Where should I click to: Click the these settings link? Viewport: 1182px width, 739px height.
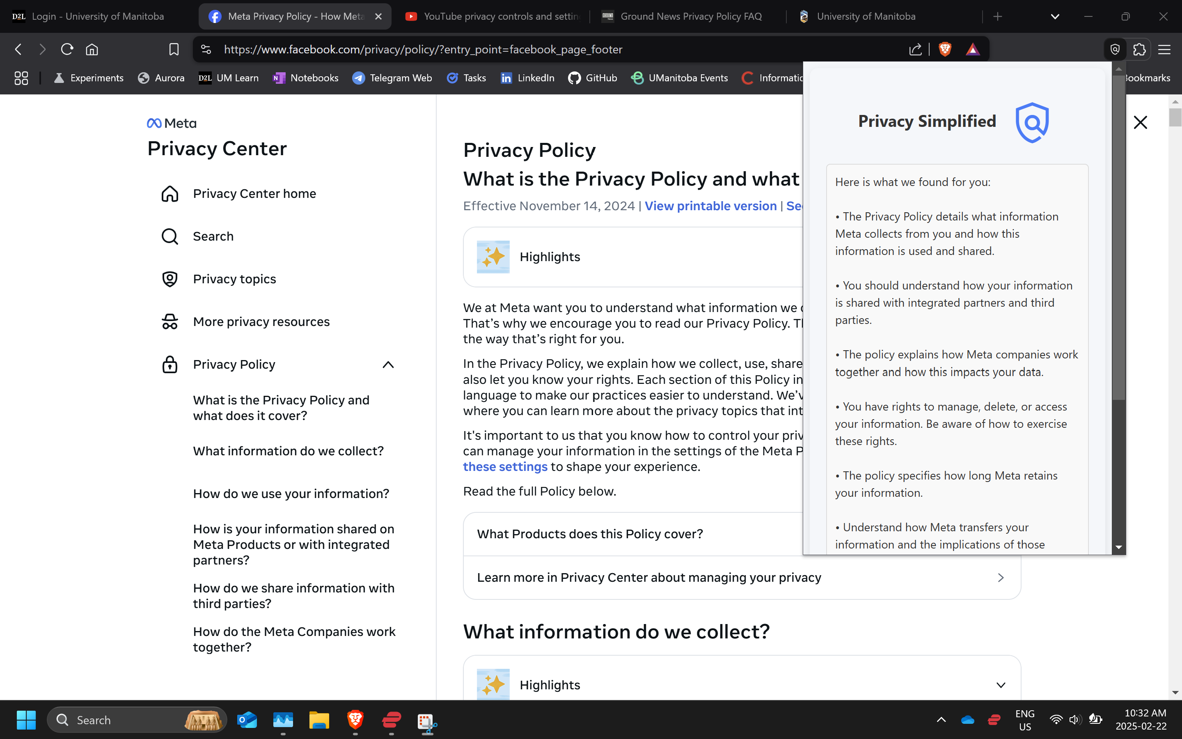click(x=505, y=467)
